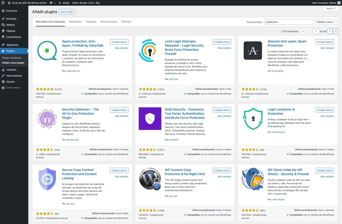Click the WP Content Copy Protection icon
This screenshot has height=224, width=342.
coord(150,179)
